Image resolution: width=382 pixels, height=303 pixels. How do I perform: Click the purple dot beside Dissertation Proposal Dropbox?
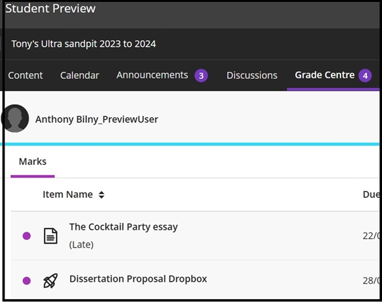27,280
